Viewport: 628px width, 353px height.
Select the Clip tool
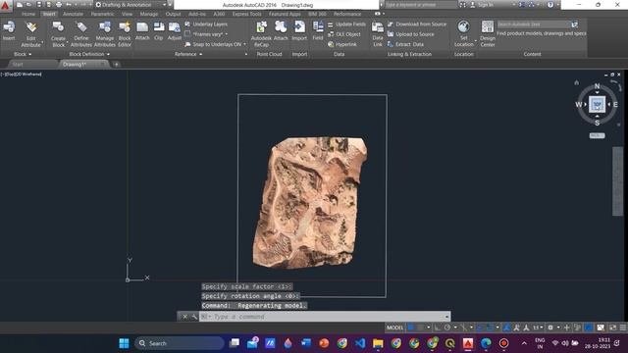point(159,31)
